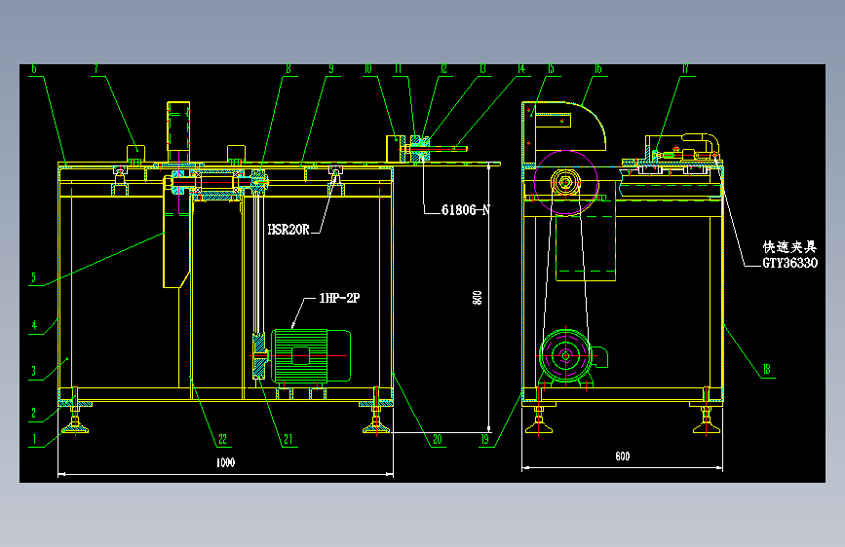Click the 61806-N bearing label
The height and width of the screenshot is (547, 845).
(x=466, y=210)
